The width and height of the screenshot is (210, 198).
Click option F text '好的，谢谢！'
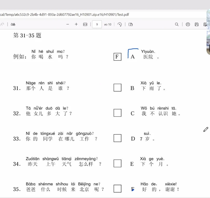pyautogui.click(x=160, y=189)
